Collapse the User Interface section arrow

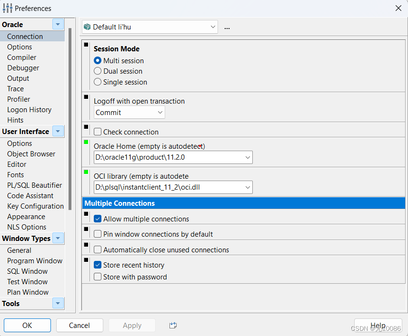pyautogui.click(x=58, y=131)
